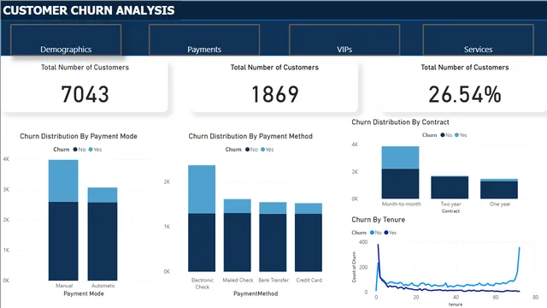Image resolution: width=547 pixels, height=308 pixels.
Task: Select the 26.54% card
Action: (464, 85)
